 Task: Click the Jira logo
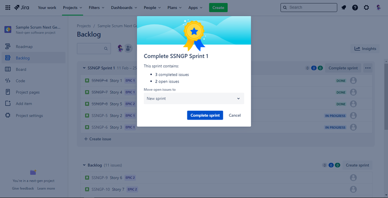pos(21,8)
